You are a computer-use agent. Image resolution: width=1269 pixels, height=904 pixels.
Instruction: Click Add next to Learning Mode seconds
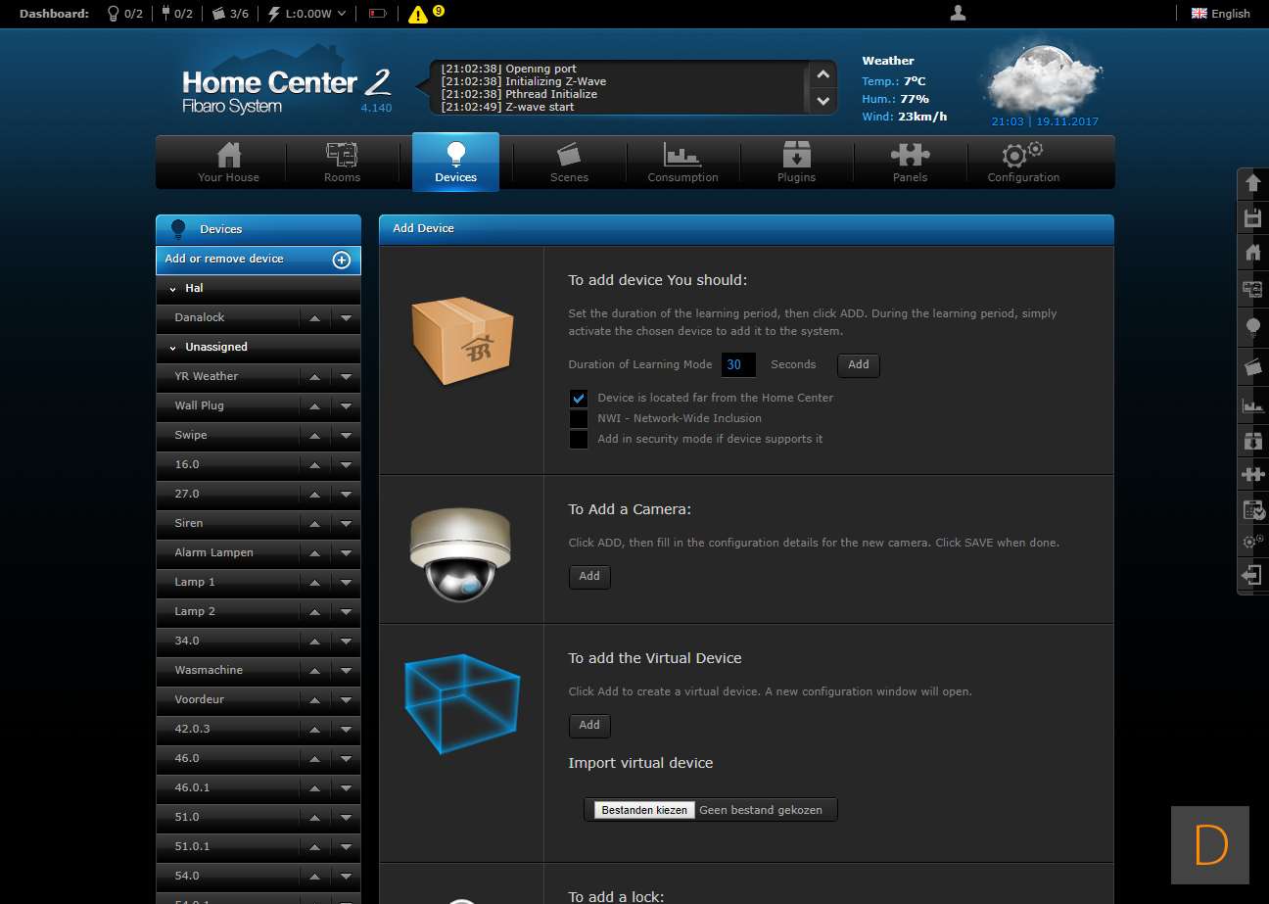click(859, 365)
